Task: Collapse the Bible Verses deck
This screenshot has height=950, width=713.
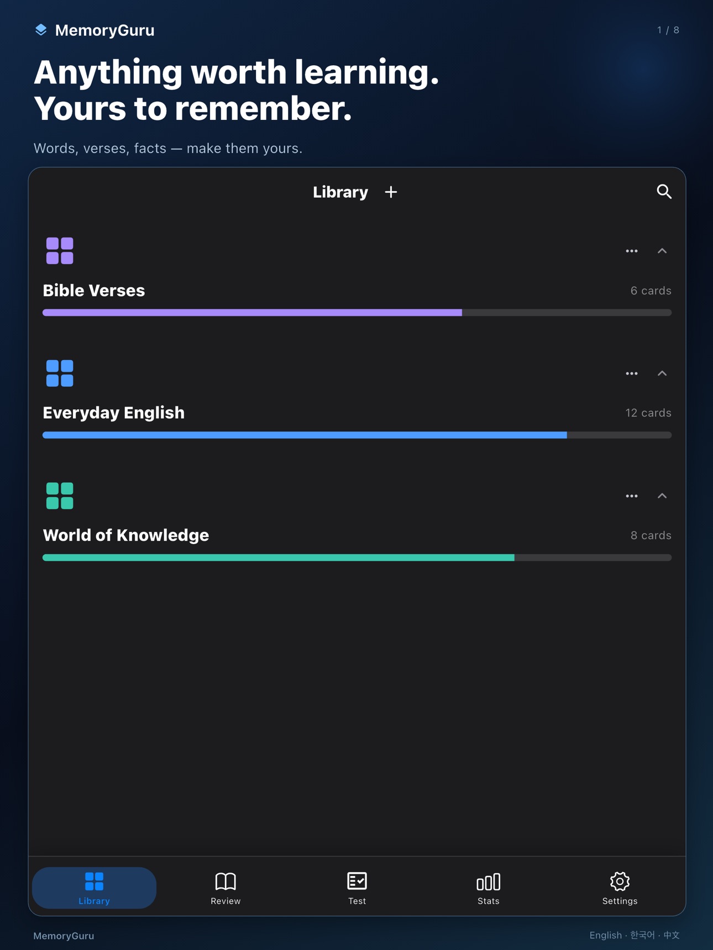Action: (x=662, y=251)
